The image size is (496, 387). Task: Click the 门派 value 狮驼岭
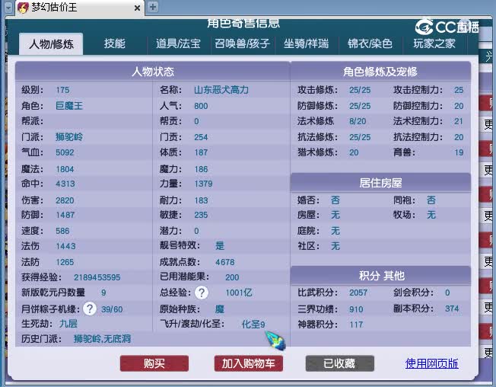click(x=69, y=137)
